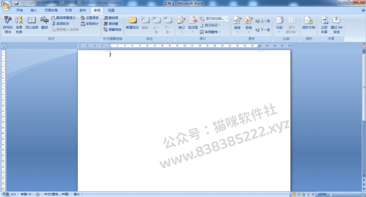Screen dimensions: 366x197
Task: Click the tab selector at ruler corner
Action: click(3, 46)
